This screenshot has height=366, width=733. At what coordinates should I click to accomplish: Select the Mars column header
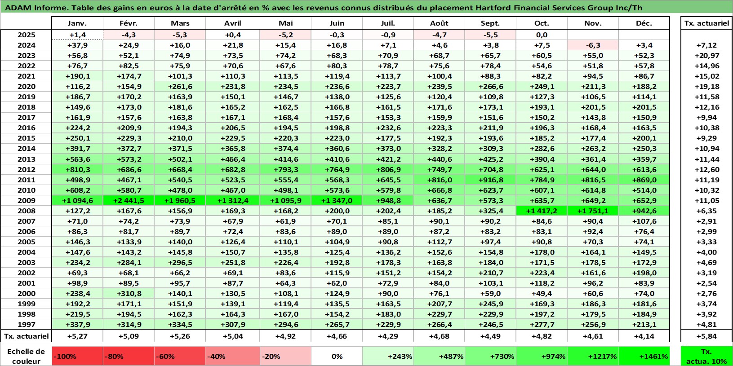(x=180, y=23)
